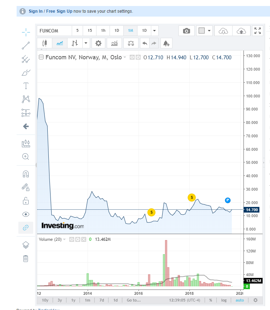Toggle auto scale
This screenshot has width=270, height=310.
coord(240,300)
